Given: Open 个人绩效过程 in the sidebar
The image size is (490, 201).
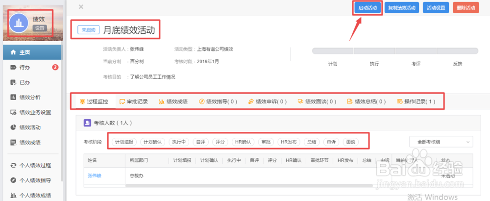Looking at the screenshot, I should point(32,165).
